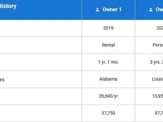The width and height of the screenshot is (163, 122).
Task: Click the 37,750 odometer reading
Action: click(x=108, y=113)
